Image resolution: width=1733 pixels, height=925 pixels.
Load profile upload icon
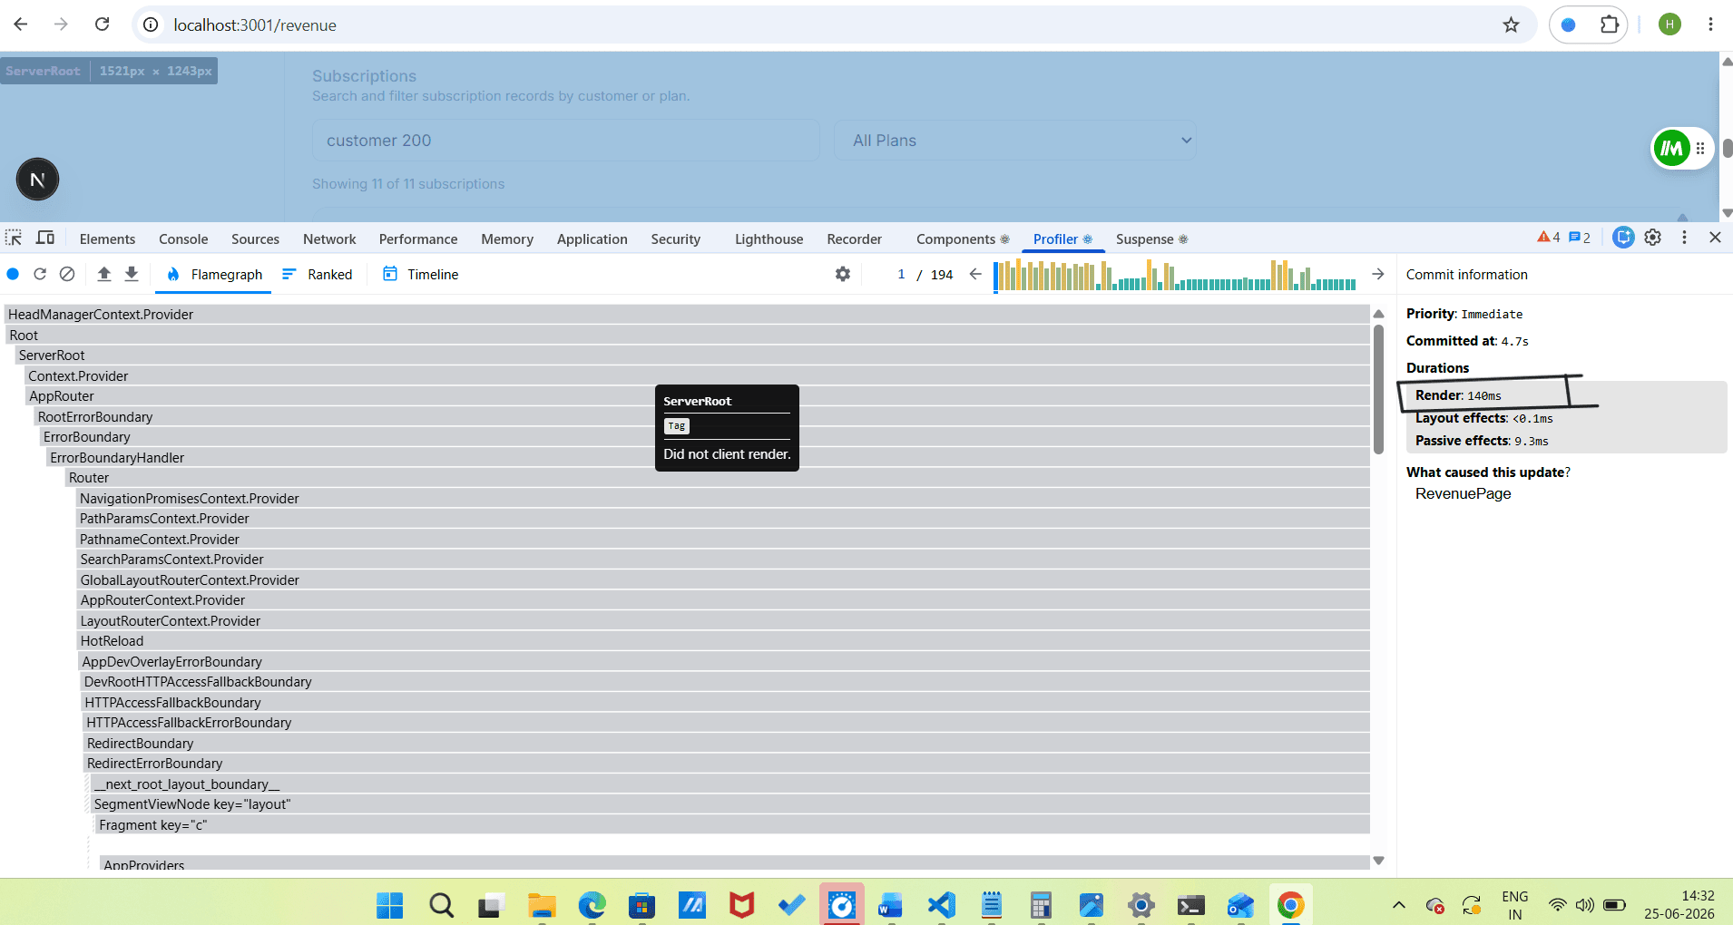pyautogui.click(x=104, y=274)
